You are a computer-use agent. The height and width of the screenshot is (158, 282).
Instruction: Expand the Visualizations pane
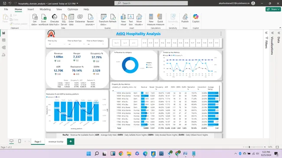pyautogui.click(x=272, y=33)
